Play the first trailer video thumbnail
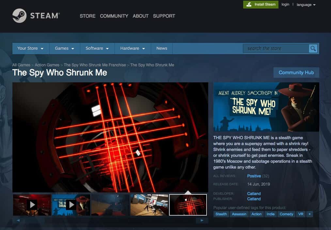 click(32, 205)
